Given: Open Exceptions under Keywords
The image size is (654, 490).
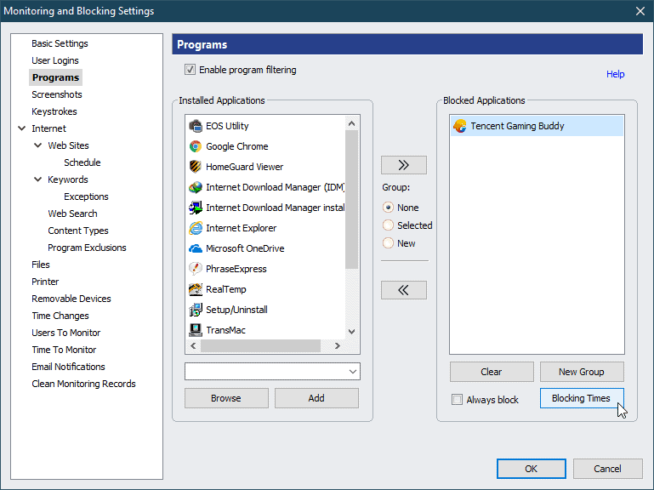Looking at the screenshot, I should [86, 197].
